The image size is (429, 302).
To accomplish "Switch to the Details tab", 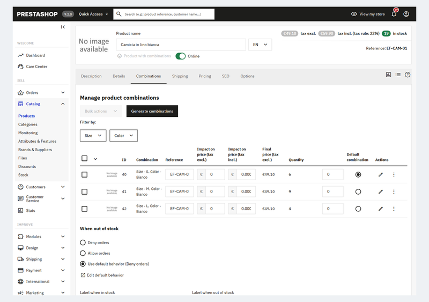I will [x=119, y=76].
